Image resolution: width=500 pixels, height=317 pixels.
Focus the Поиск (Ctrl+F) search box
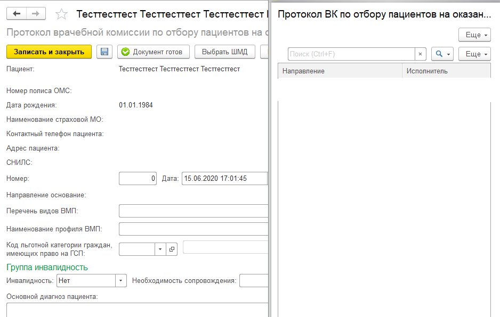tap(351, 54)
